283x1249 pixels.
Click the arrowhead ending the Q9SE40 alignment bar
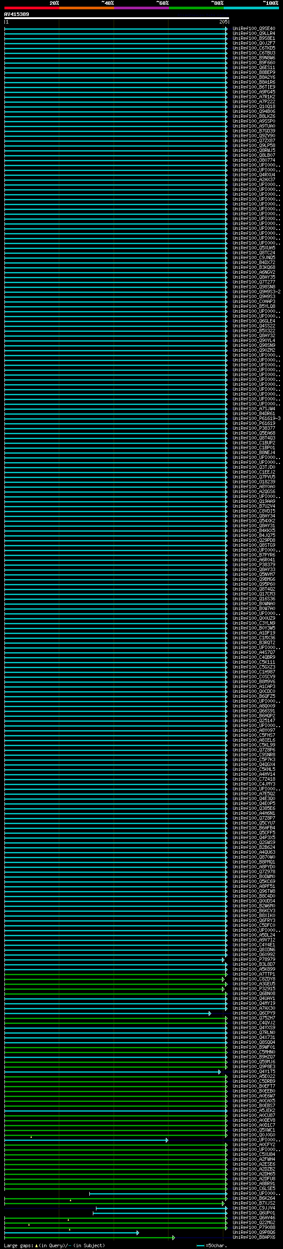pyautogui.click(x=226, y=29)
